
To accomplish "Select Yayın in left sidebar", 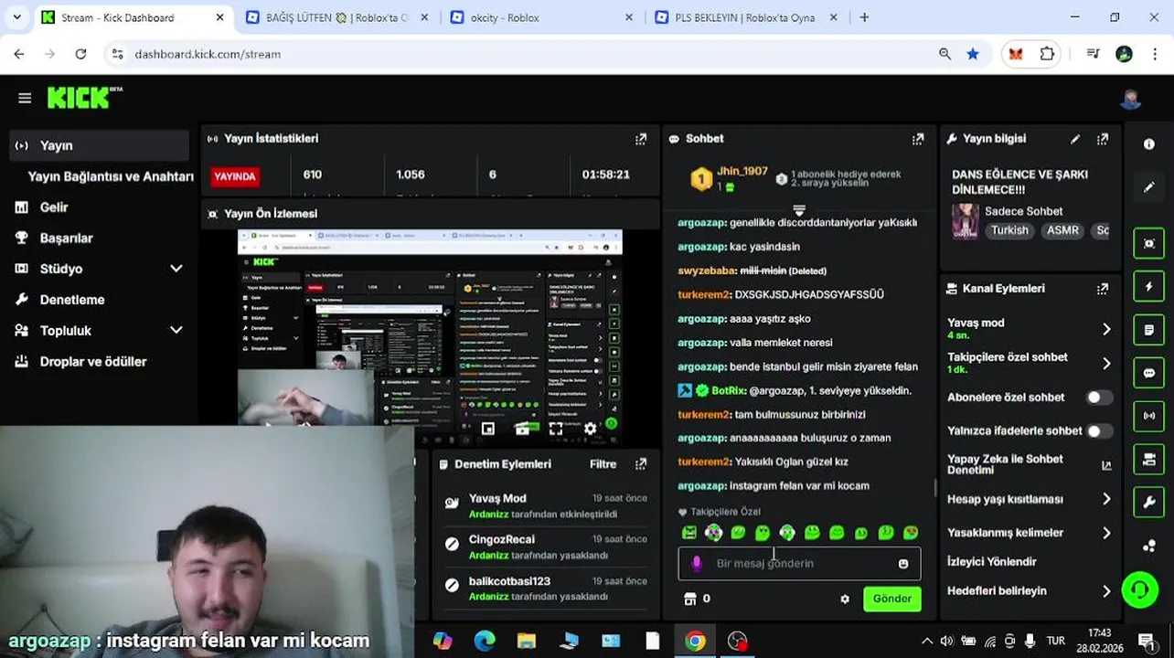I will pyautogui.click(x=99, y=145).
